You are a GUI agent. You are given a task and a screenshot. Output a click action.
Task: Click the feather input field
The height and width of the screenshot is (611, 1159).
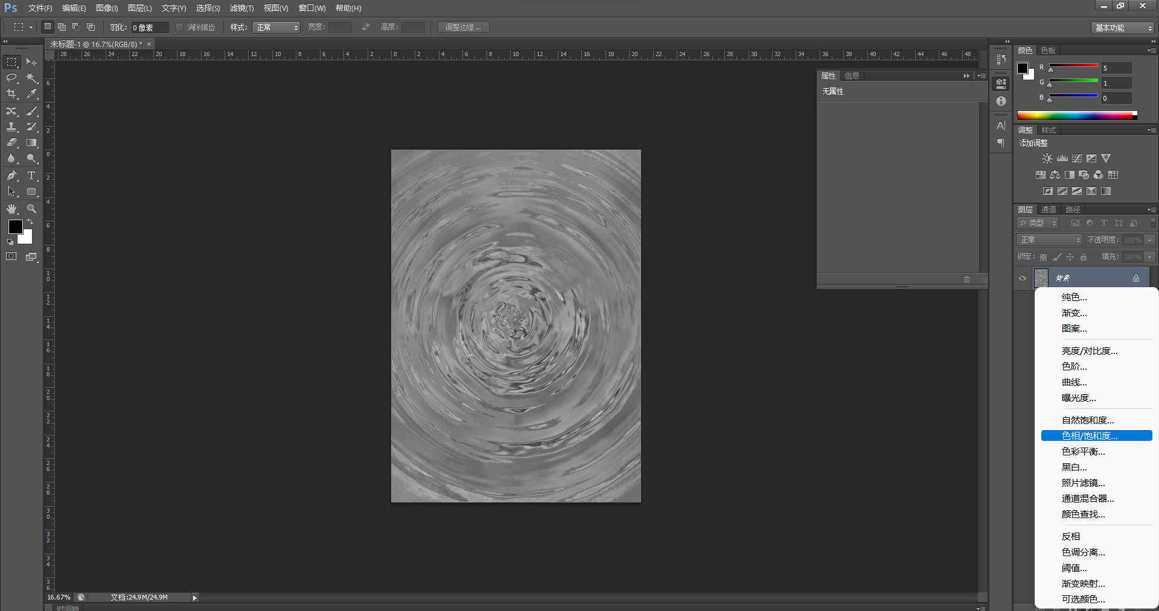(x=149, y=28)
